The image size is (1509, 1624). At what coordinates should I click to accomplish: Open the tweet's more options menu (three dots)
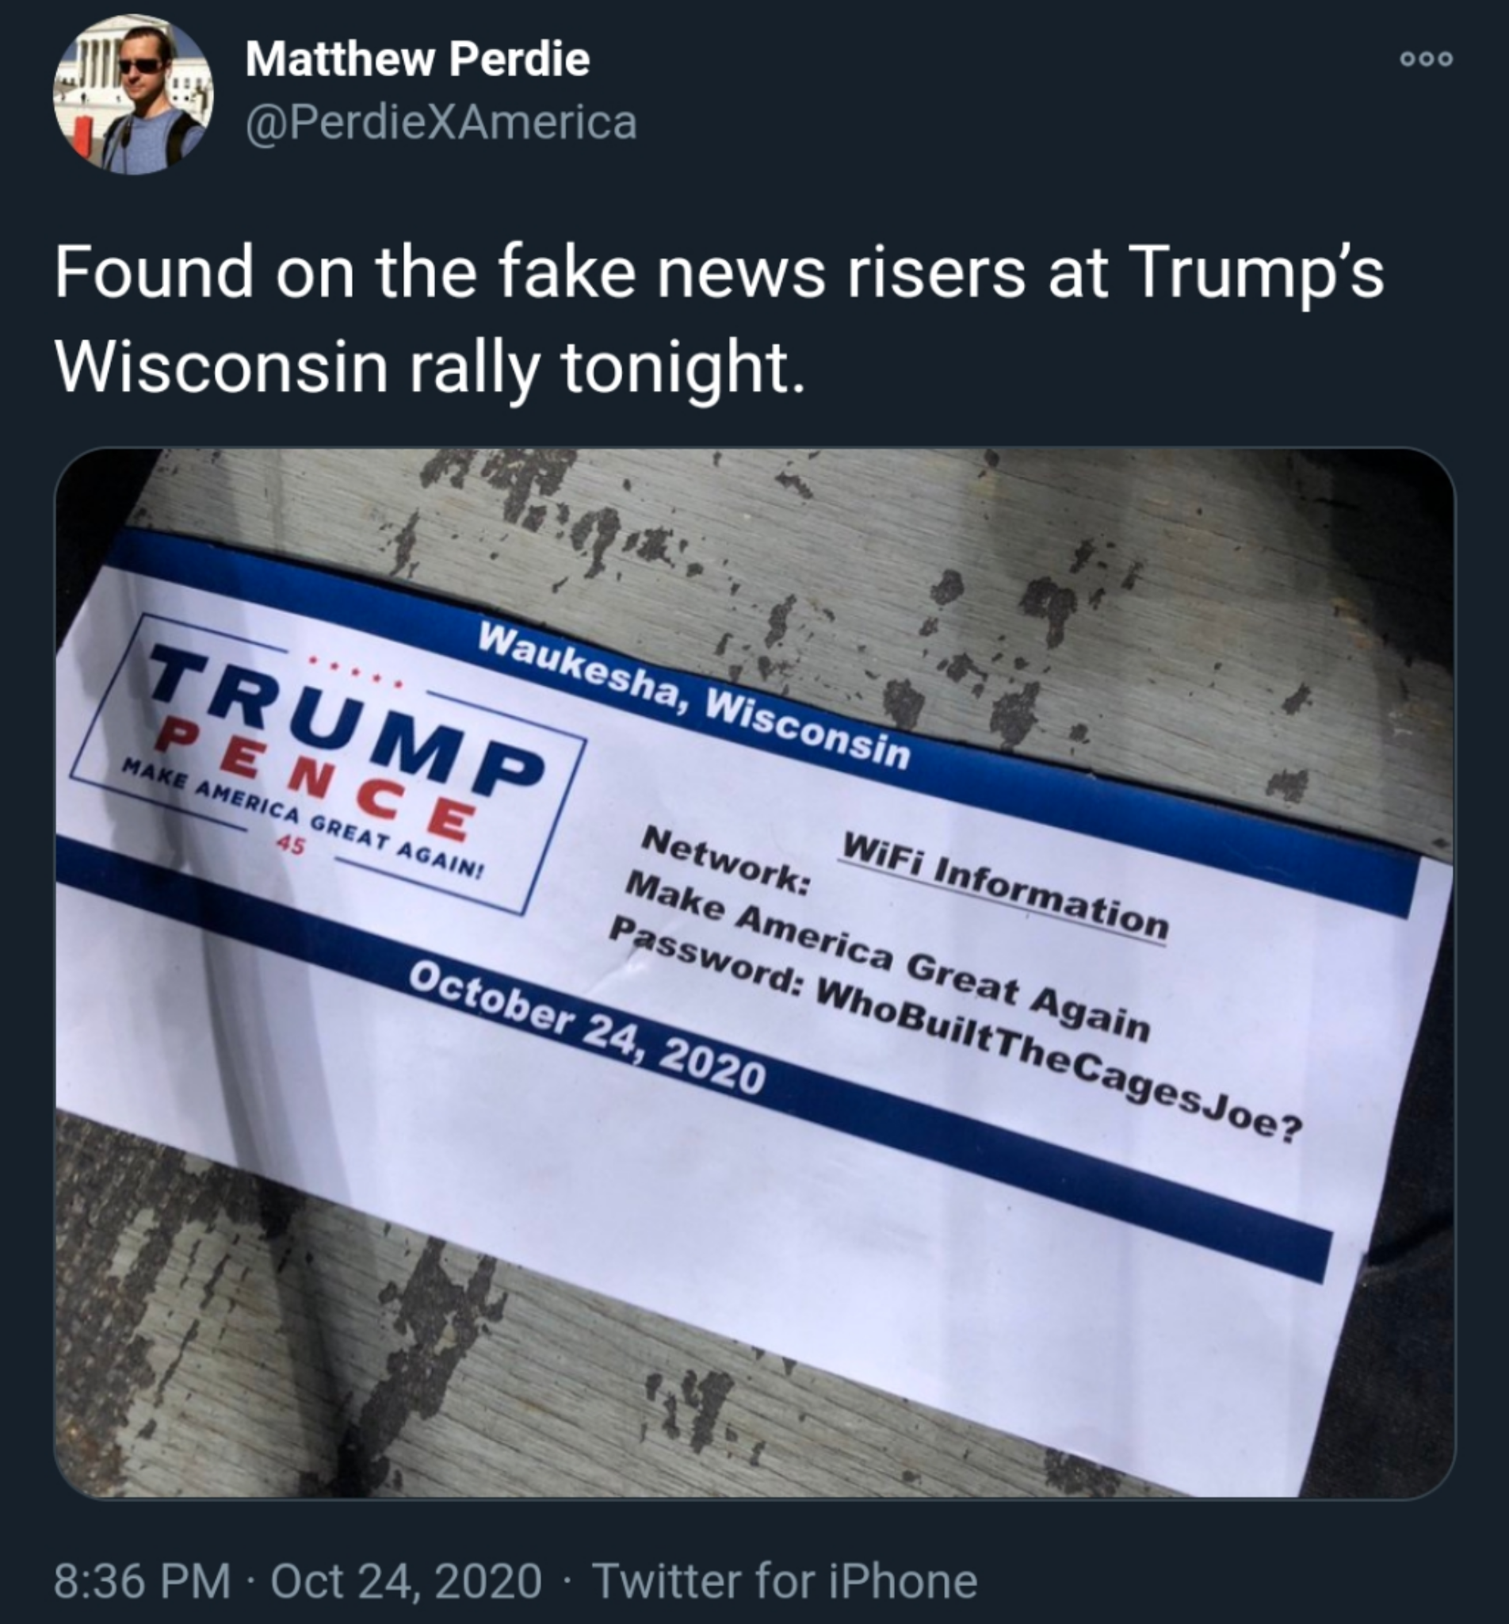point(1427,59)
